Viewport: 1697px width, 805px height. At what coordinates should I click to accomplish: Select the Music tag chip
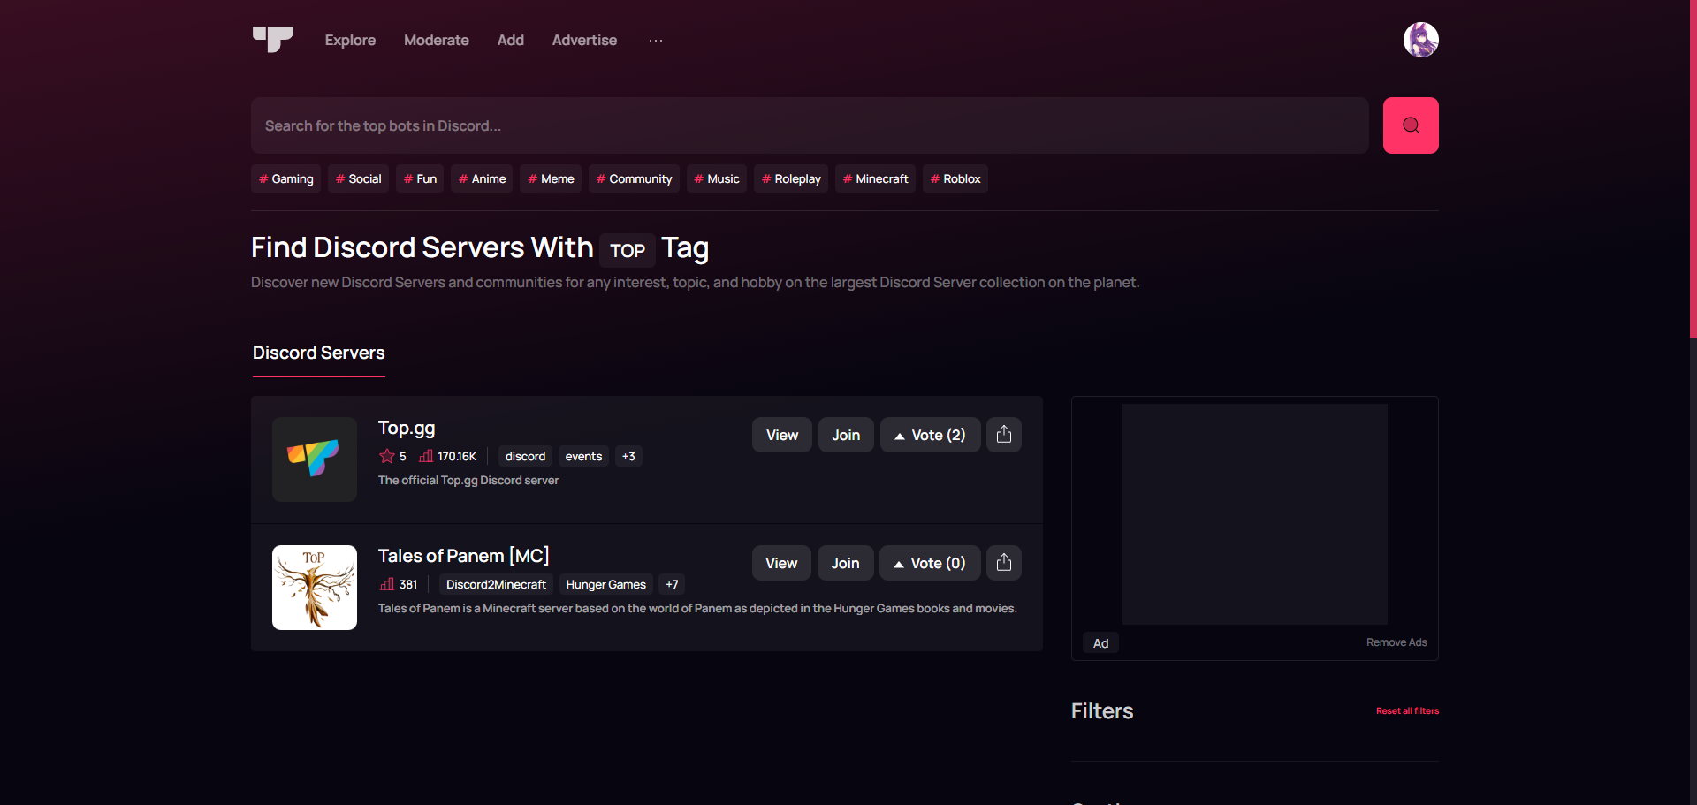click(x=717, y=178)
